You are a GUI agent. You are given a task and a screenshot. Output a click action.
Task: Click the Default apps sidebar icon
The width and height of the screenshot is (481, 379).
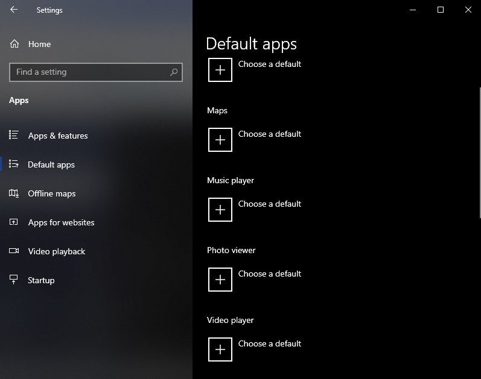coord(13,164)
